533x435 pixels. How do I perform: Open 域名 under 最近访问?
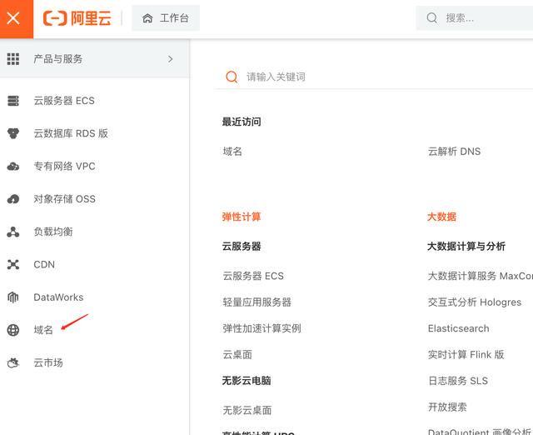pyautogui.click(x=232, y=152)
